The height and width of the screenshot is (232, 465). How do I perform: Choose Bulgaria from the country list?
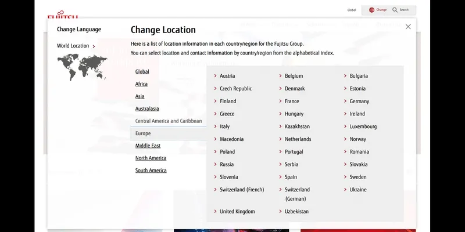359,76
